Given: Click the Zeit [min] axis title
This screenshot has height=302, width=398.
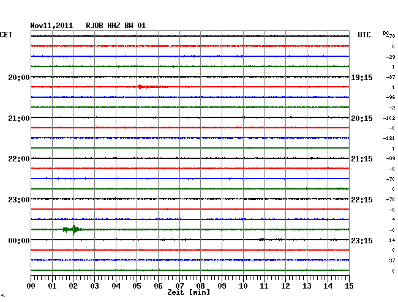Looking at the screenshot, I should (x=189, y=292).
